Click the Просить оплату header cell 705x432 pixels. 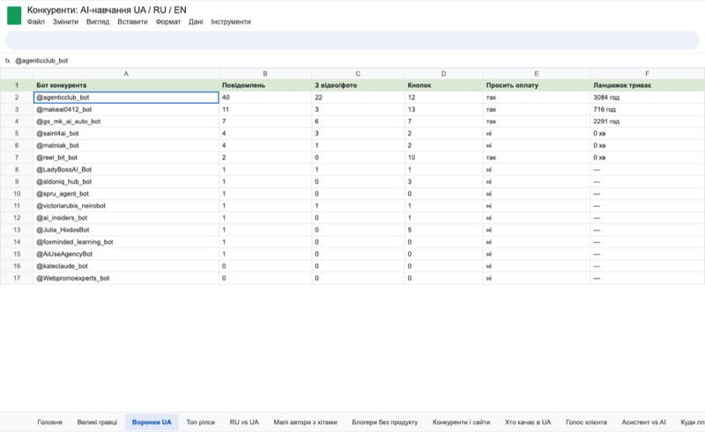[x=537, y=85]
